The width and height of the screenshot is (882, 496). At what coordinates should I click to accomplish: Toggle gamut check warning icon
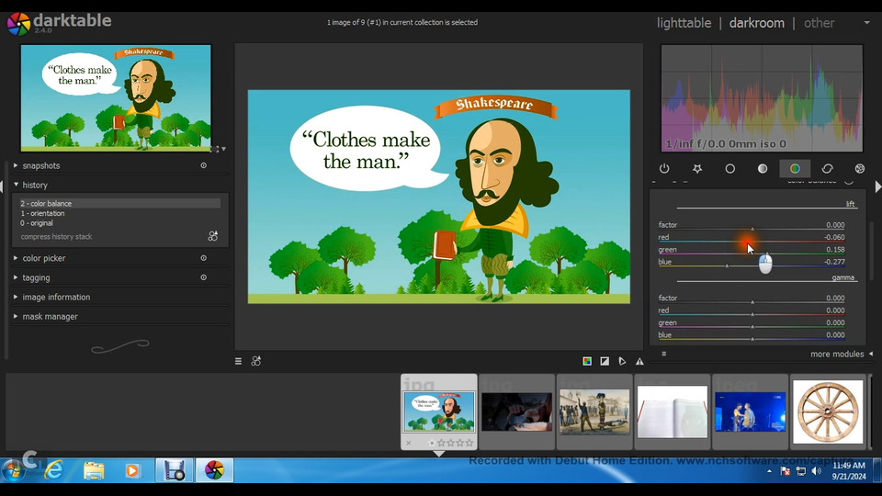pyautogui.click(x=639, y=361)
